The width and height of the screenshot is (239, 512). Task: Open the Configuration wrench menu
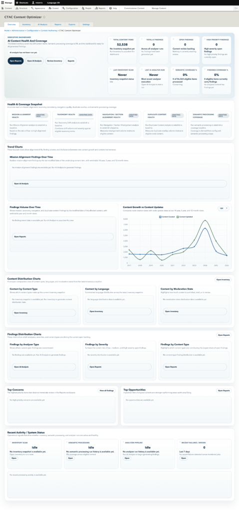[70, 8]
